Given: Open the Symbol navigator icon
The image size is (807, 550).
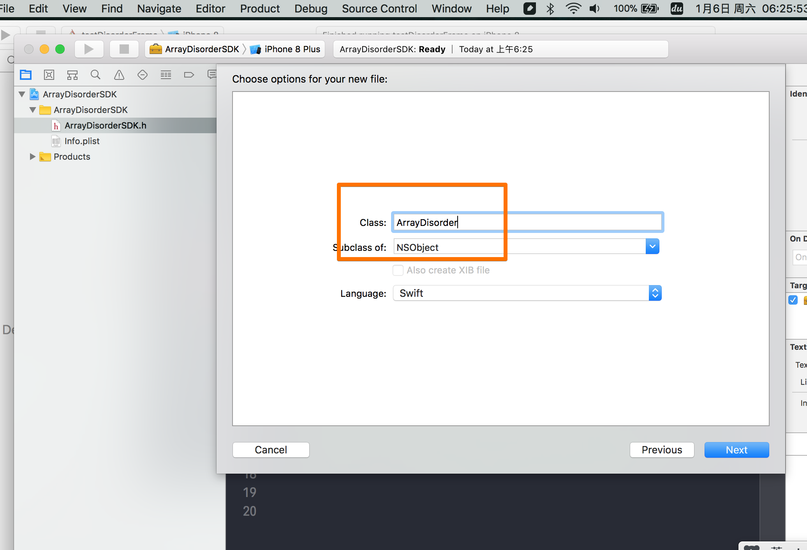Looking at the screenshot, I should pos(72,75).
